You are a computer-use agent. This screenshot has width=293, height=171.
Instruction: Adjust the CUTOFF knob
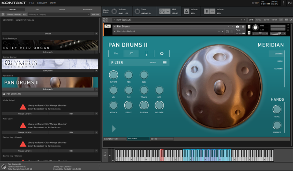(113, 75)
